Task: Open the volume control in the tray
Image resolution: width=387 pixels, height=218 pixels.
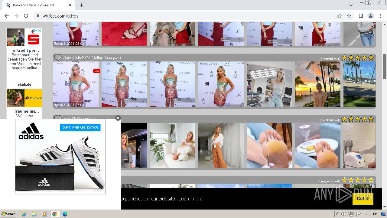Action: pos(344,214)
